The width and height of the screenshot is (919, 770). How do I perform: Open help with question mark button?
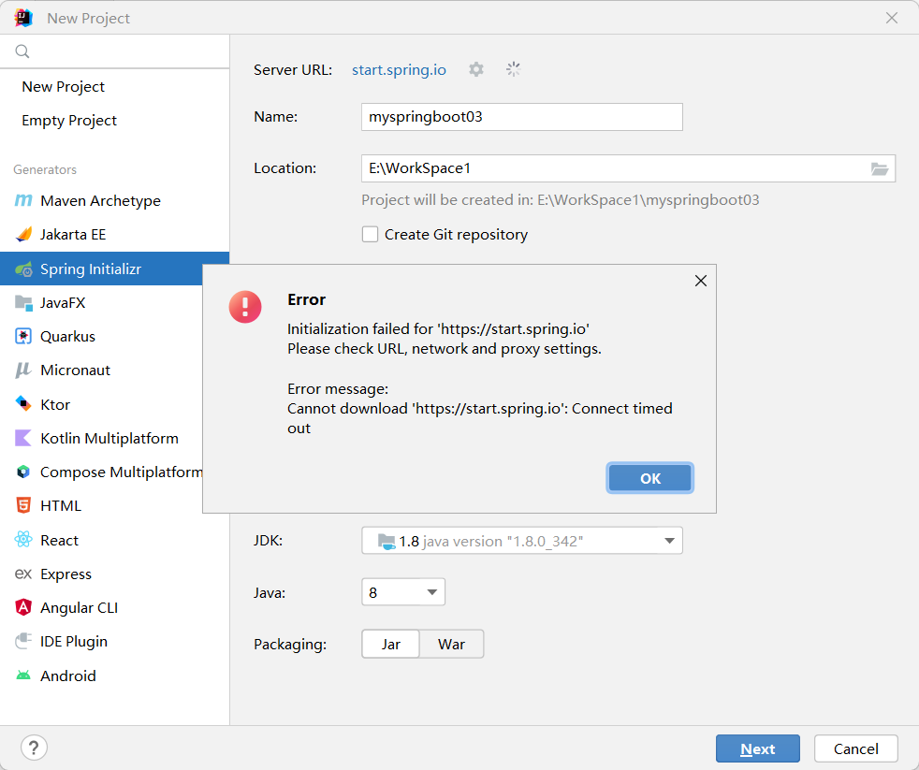(34, 748)
